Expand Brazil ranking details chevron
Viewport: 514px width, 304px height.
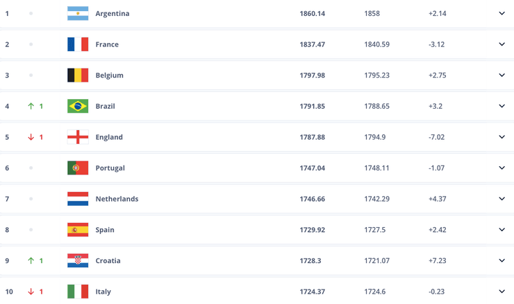coord(501,106)
